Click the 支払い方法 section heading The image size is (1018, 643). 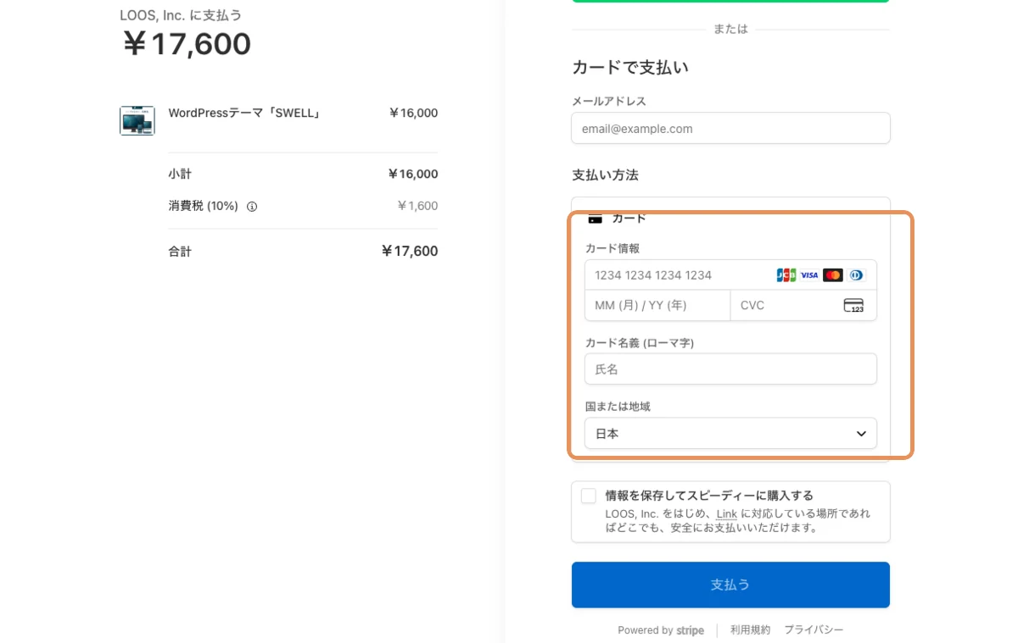[x=605, y=175]
